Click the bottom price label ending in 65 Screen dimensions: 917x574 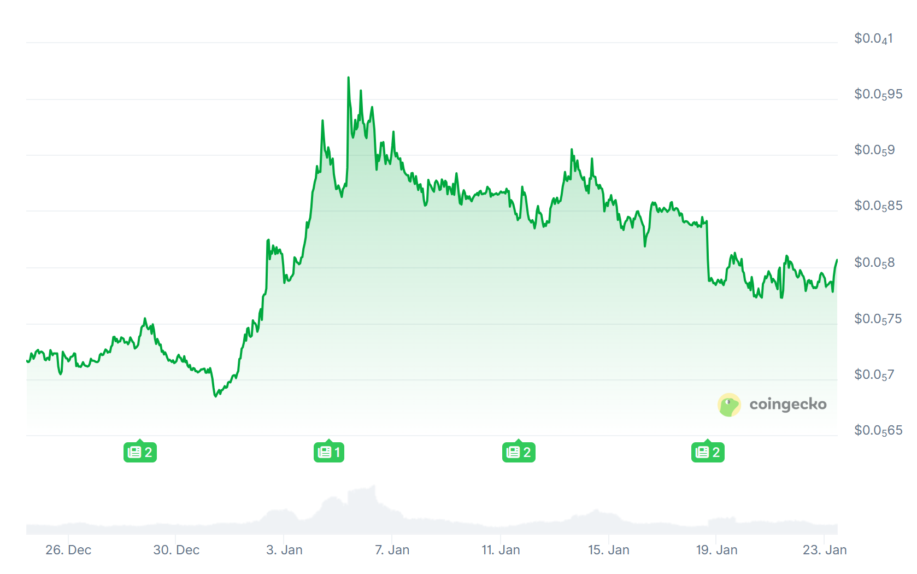[x=878, y=431]
